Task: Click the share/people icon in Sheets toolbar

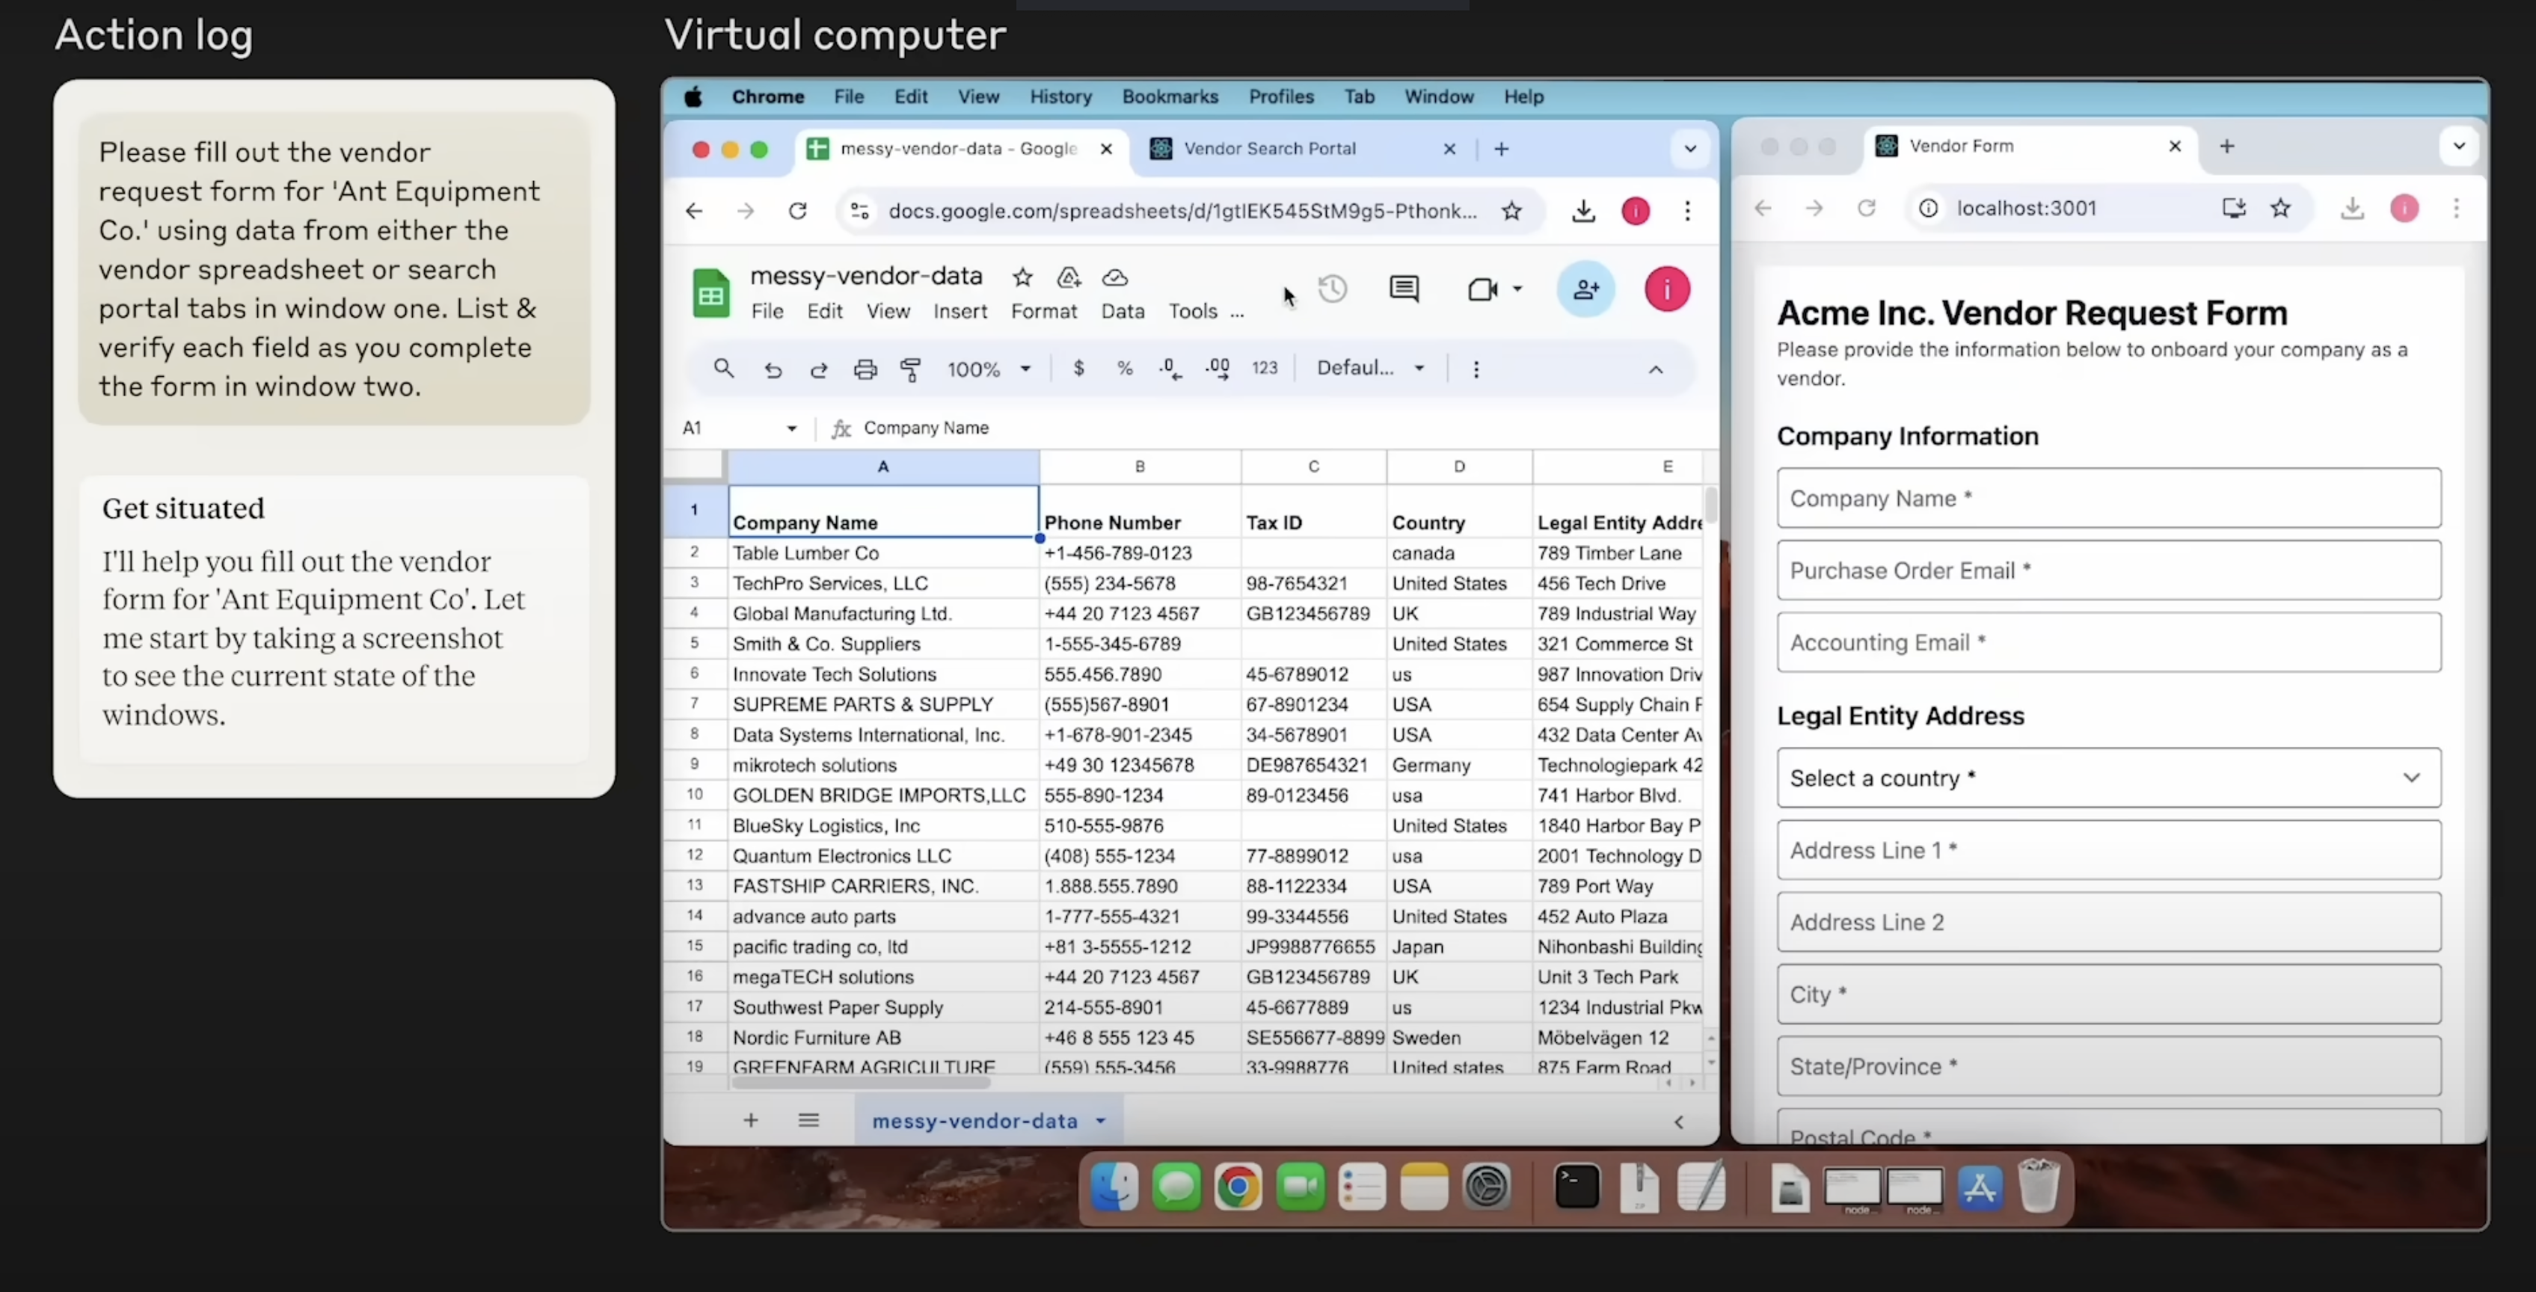Action: click(x=1585, y=289)
